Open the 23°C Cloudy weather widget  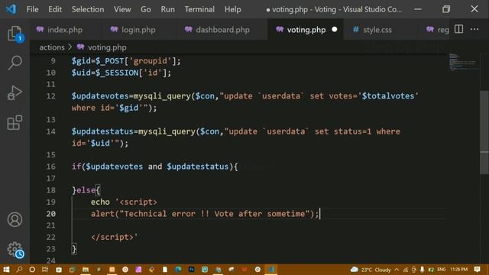[x=371, y=270]
